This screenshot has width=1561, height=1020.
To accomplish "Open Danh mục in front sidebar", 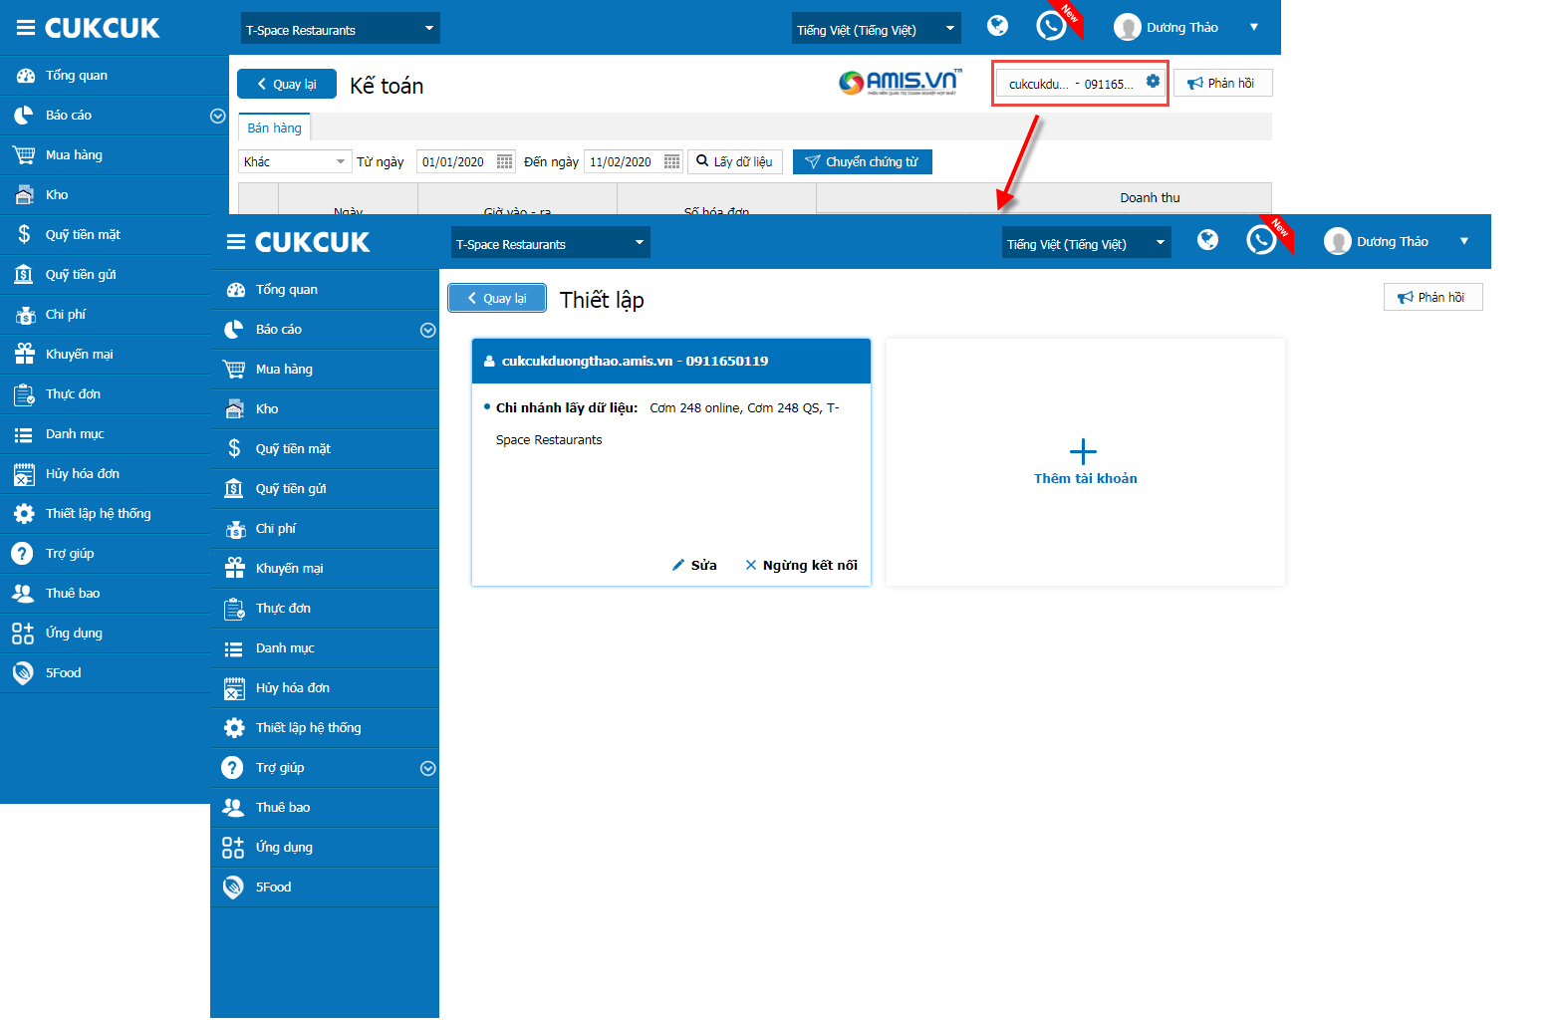I will (325, 647).
